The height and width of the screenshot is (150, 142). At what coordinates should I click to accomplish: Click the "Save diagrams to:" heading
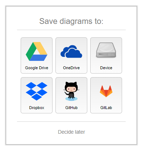pyautogui.click(x=71, y=21)
